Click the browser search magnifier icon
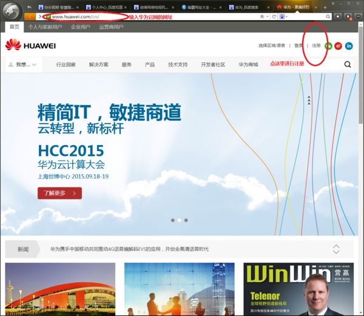Image resolution: width=364 pixels, height=316 pixels. coord(328,16)
